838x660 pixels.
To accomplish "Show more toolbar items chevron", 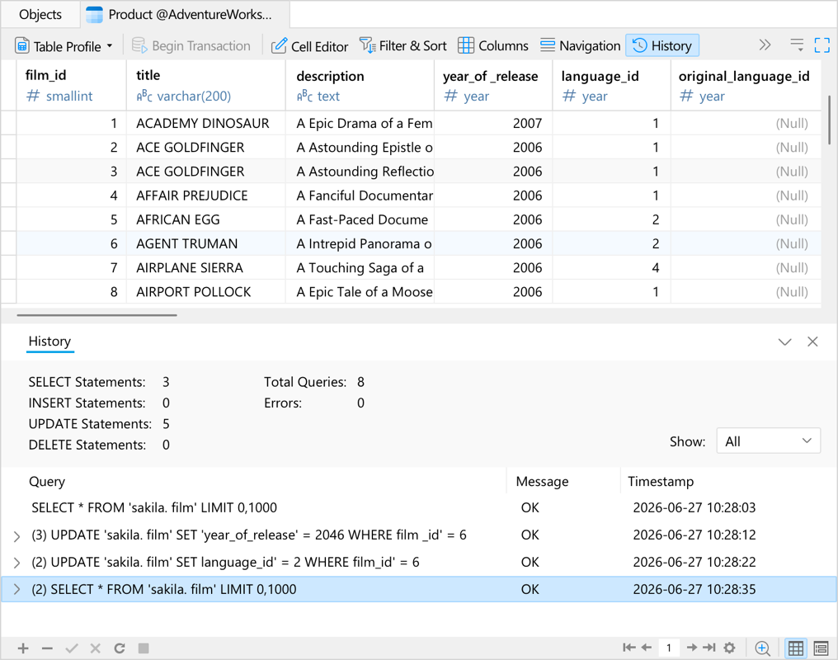I will (765, 45).
